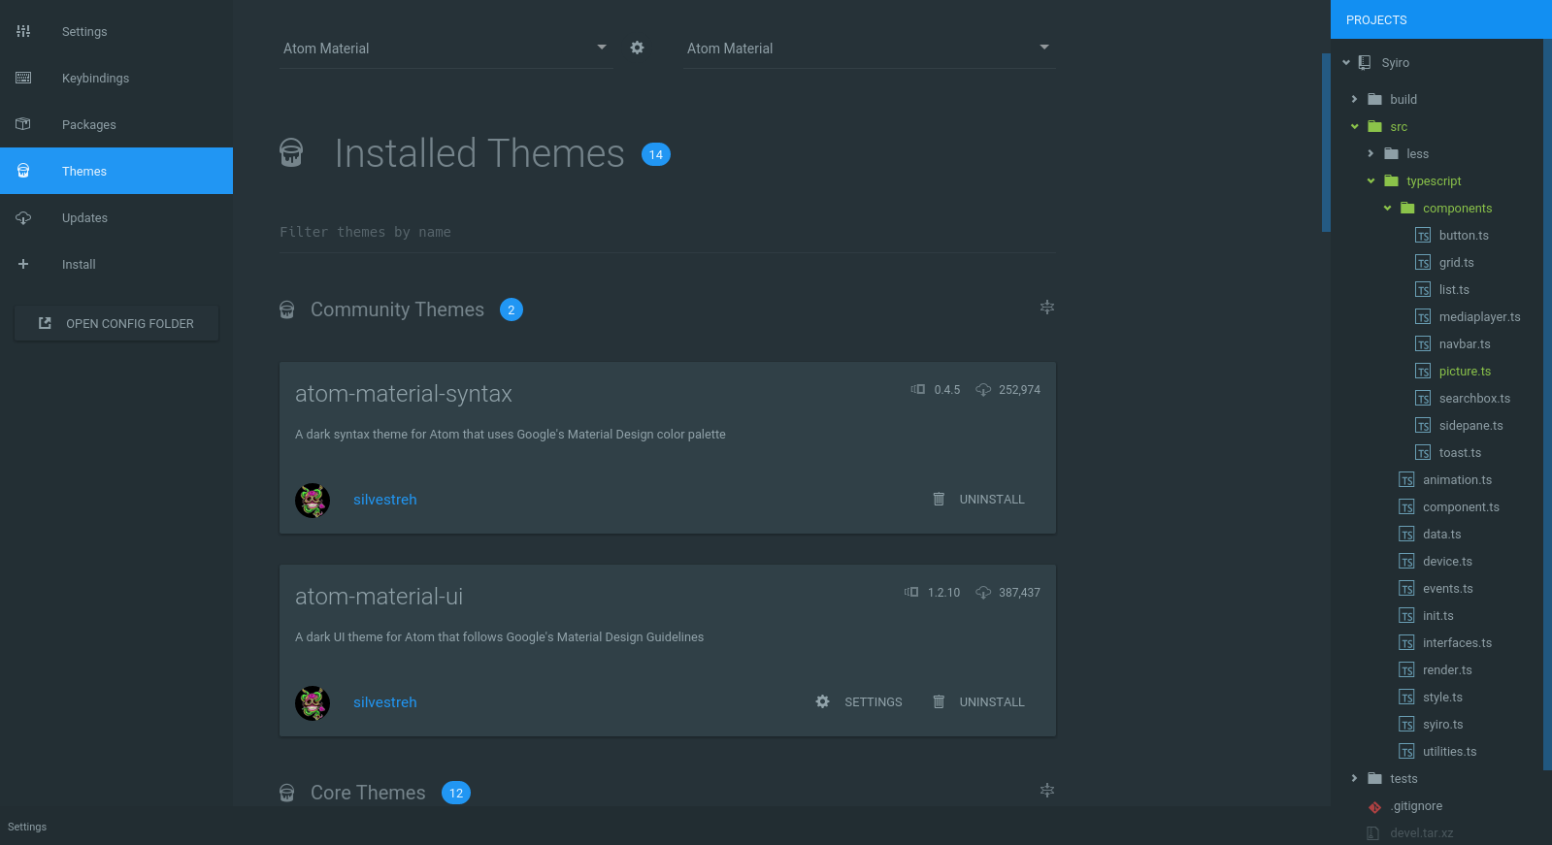Click the plus icon beside Install
The height and width of the screenshot is (845, 1552).
[23, 264]
